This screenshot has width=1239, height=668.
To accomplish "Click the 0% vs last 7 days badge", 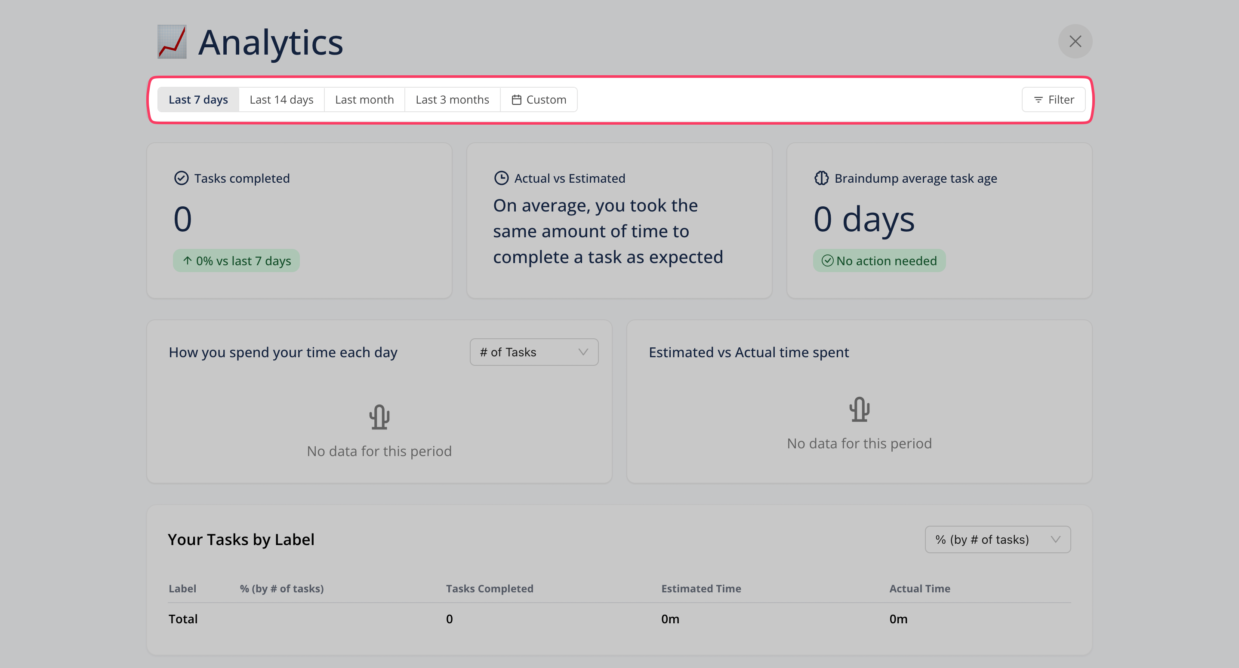I will point(236,261).
